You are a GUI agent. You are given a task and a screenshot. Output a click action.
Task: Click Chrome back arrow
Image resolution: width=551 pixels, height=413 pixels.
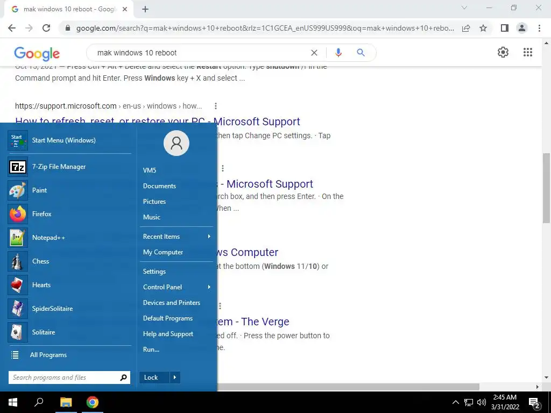click(12, 28)
